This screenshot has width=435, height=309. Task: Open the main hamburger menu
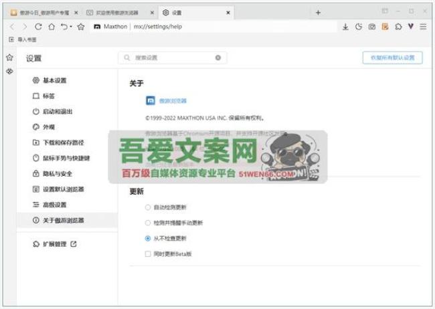[x=423, y=27]
